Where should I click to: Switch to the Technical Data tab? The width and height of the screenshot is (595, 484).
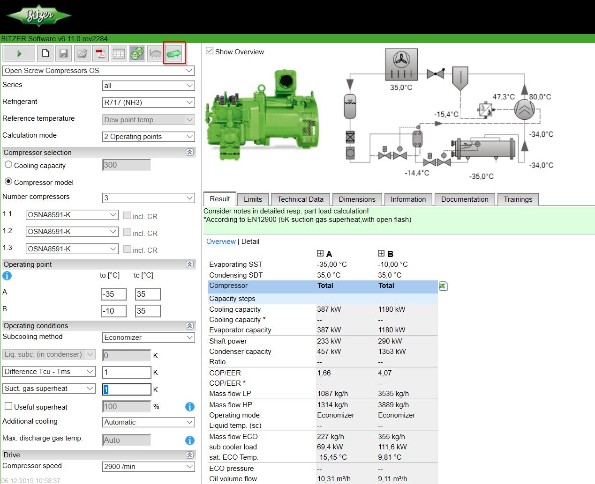coord(300,199)
